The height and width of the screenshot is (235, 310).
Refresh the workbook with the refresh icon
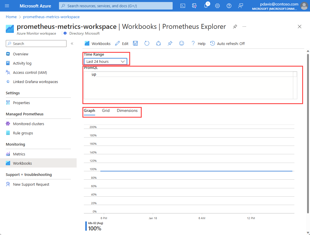(147, 43)
